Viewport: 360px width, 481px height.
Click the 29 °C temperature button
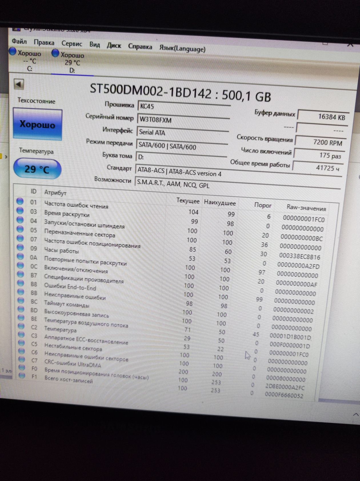(37, 169)
